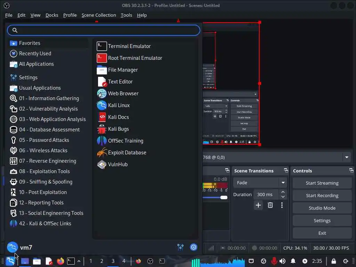This screenshot has height=267, width=356.
Task: Click Start Recording button
Action: (322, 195)
